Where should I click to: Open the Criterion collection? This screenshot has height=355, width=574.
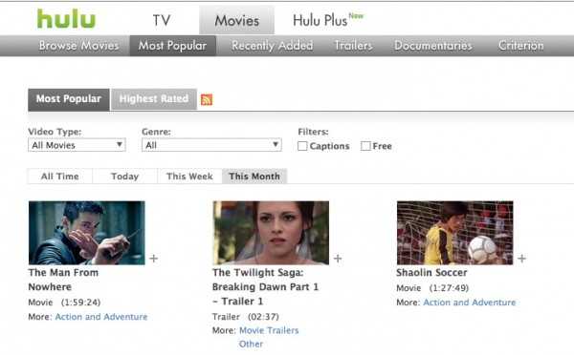pyautogui.click(x=521, y=46)
